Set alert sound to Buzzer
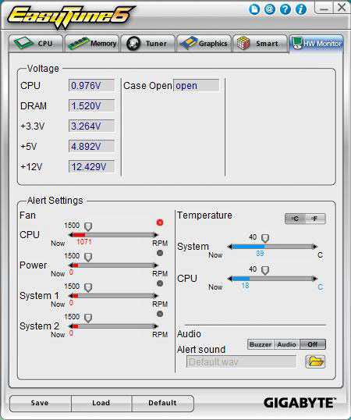This screenshot has width=351, height=420. click(x=261, y=344)
